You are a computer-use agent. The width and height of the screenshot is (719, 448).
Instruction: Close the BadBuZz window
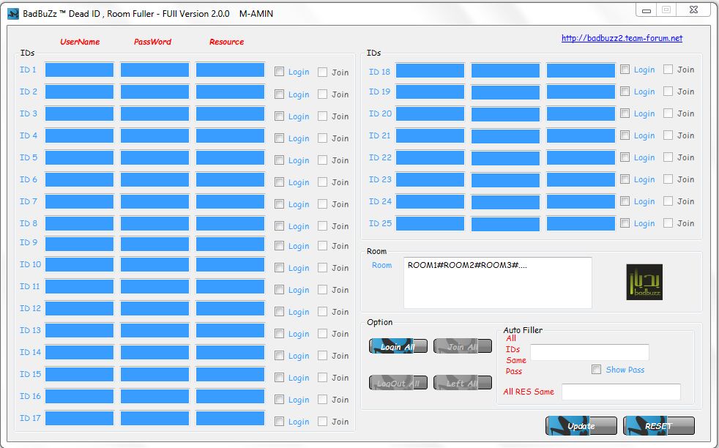coord(693,10)
